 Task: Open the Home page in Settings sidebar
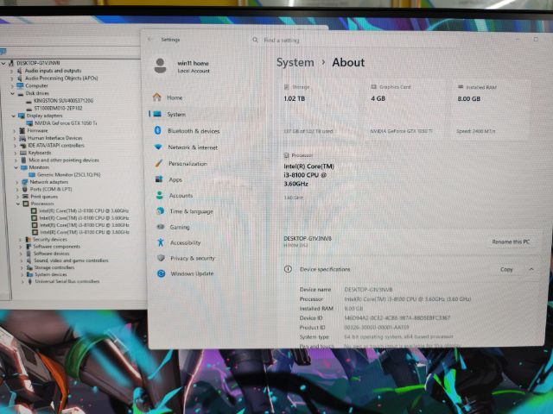(175, 97)
